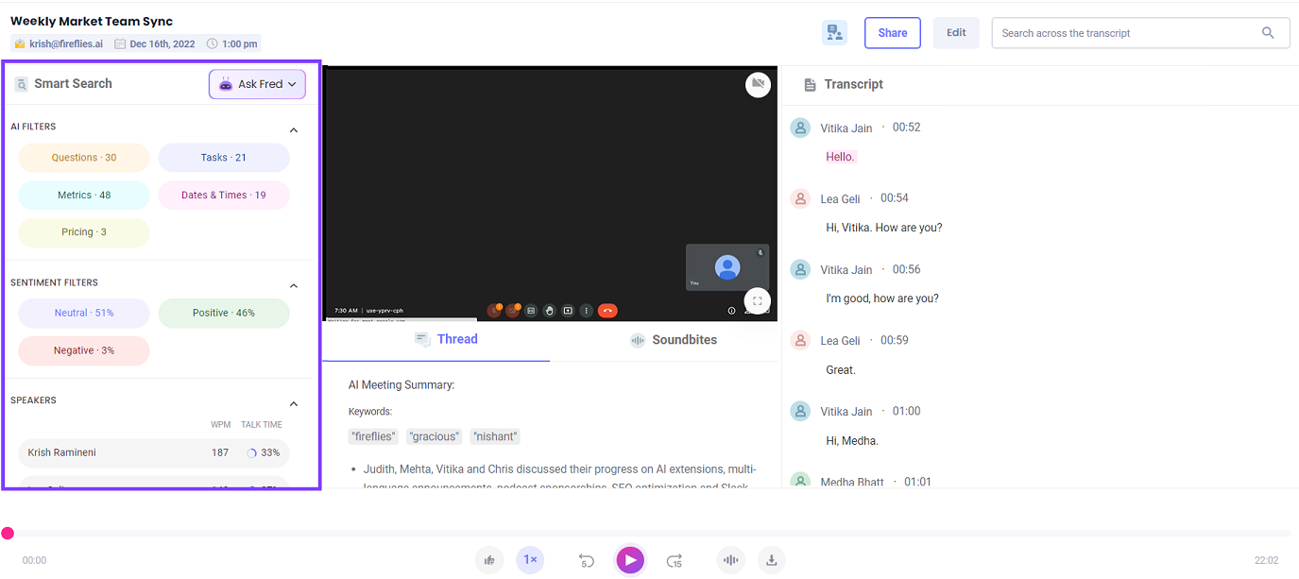1299x579 pixels.
Task: Click the Share button
Action: (x=892, y=31)
